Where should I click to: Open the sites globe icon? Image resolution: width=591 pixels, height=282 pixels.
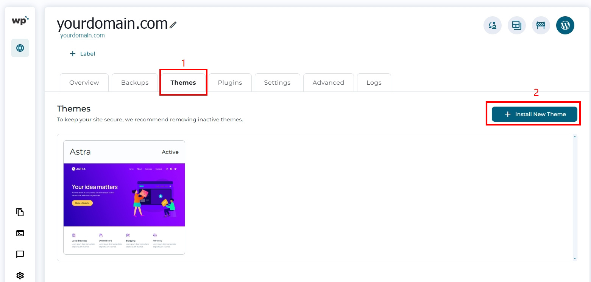pyautogui.click(x=20, y=48)
